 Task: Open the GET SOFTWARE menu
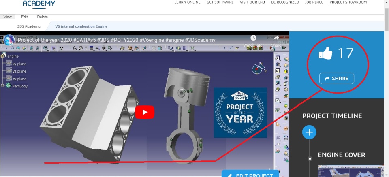[220, 2]
